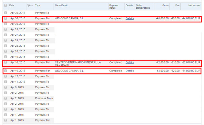Image resolution: width=204 pixels, height=125 pixels.
Task: Select checkbox for Apr 28, 2015 payment
Action: (5, 29)
